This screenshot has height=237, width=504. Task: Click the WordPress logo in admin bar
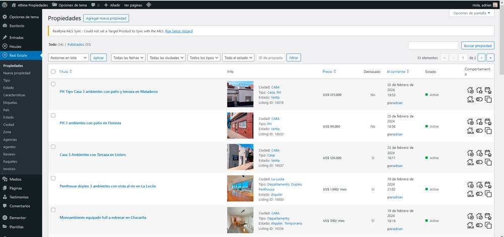pos(5,5)
